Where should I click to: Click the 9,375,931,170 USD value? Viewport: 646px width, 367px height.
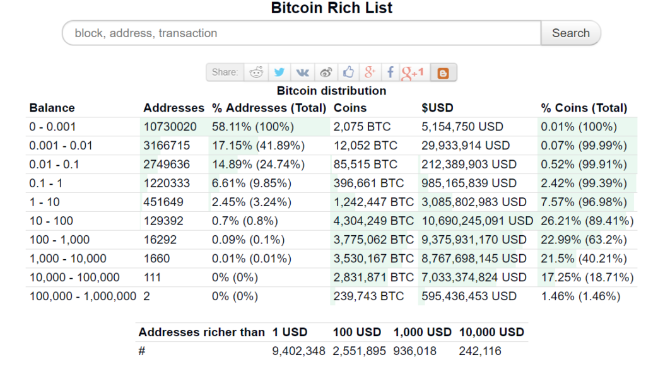474,240
